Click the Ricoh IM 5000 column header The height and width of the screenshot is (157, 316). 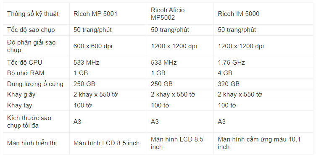point(263,14)
